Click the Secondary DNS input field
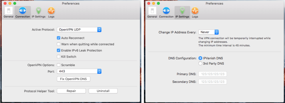285x103 pixels. click(x=213, y=82)
